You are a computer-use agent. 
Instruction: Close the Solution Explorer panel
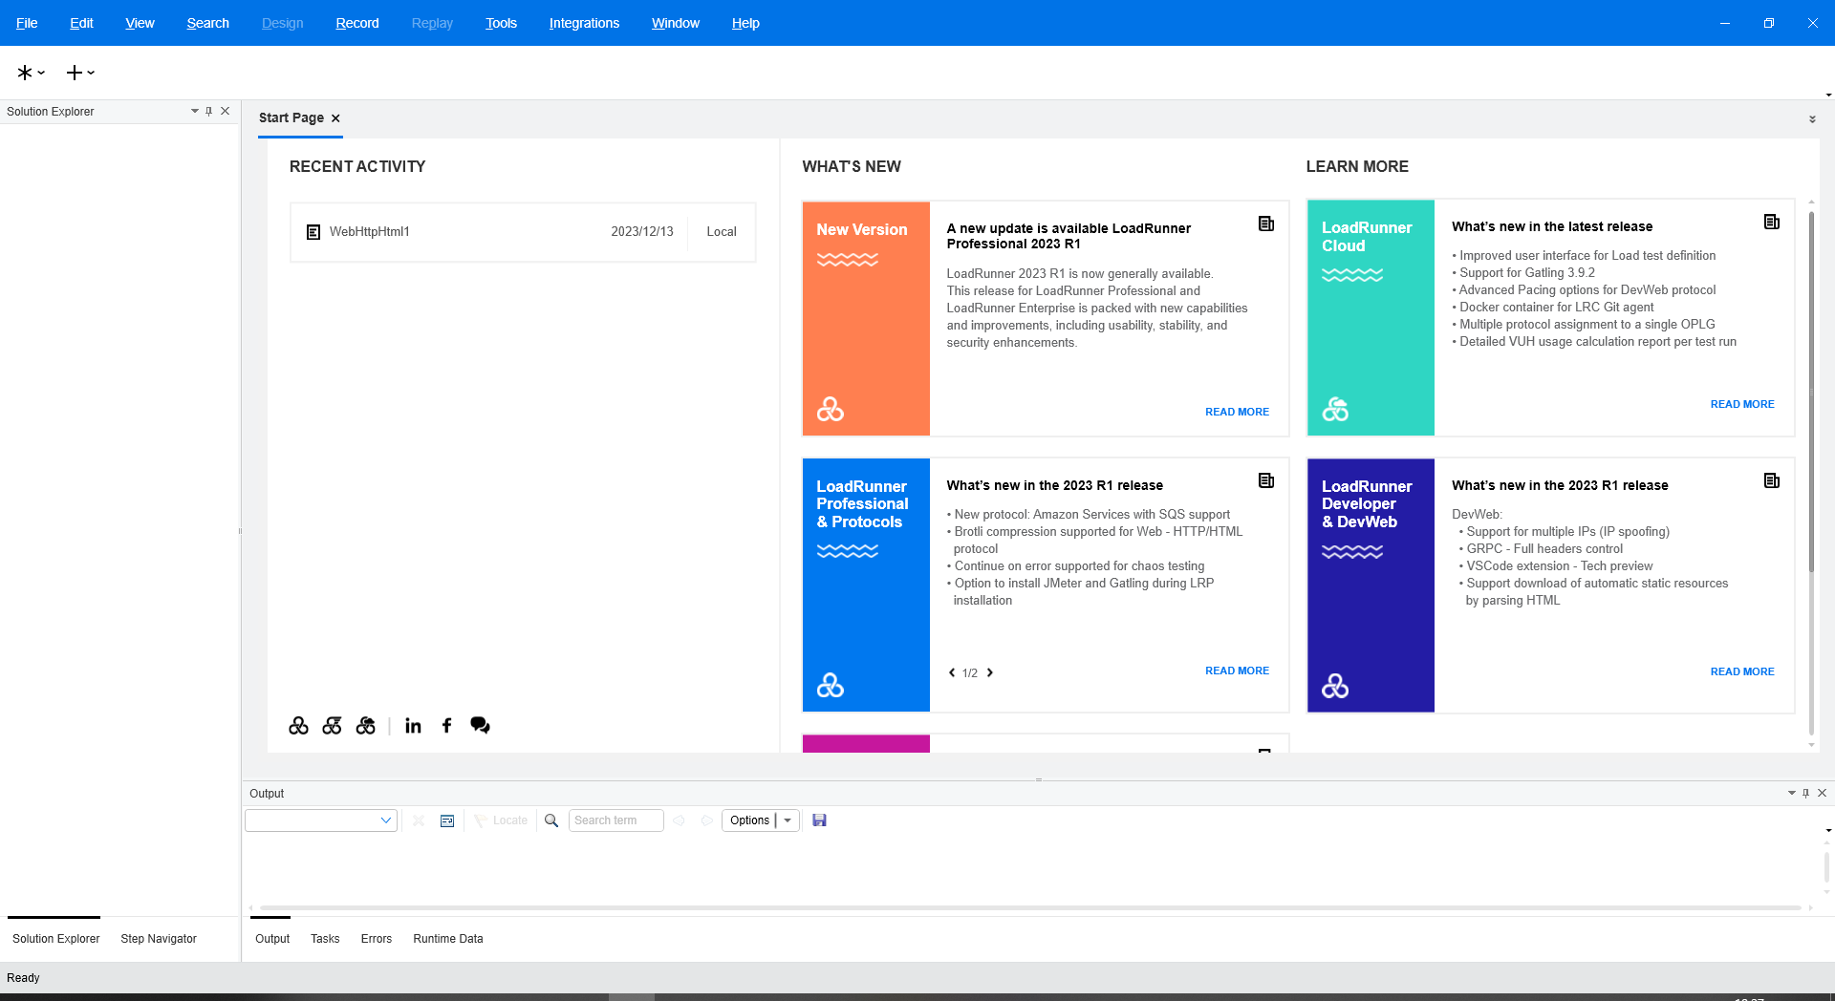coord(226,111)
